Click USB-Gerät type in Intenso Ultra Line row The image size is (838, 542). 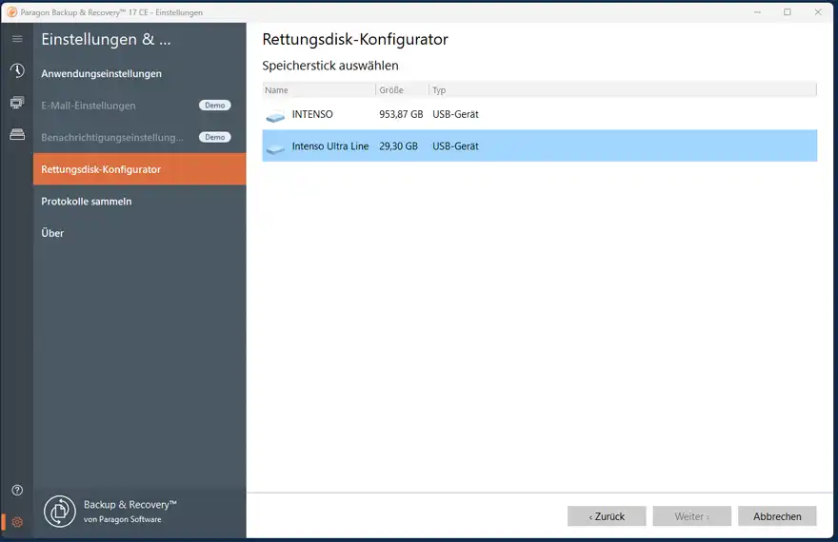[x=455, y=146]
